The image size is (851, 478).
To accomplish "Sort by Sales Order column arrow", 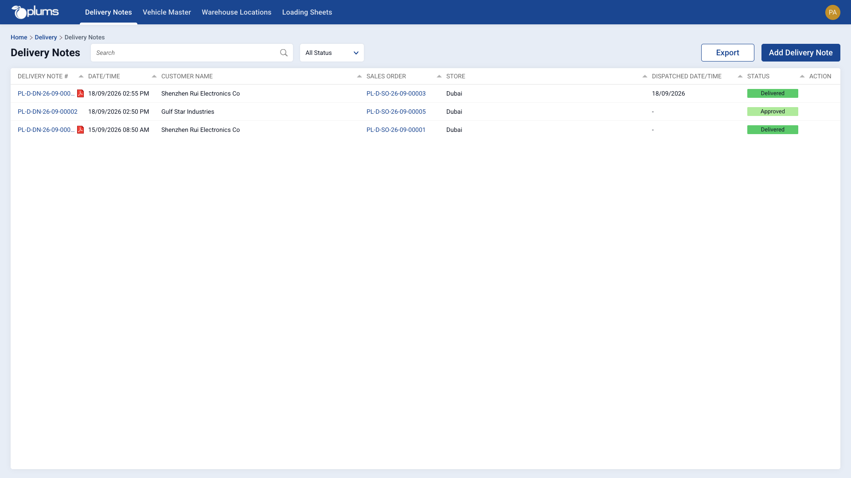I will pos(439,76).
